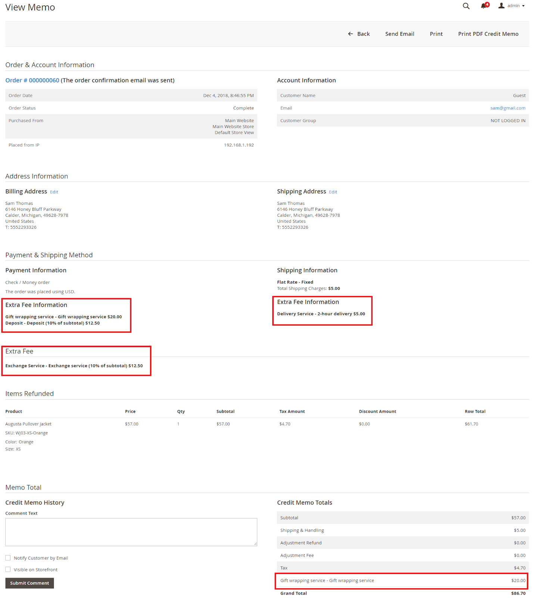Open the Order # 000000060 link
Viewport: 539px width, 598px height.
32,80
